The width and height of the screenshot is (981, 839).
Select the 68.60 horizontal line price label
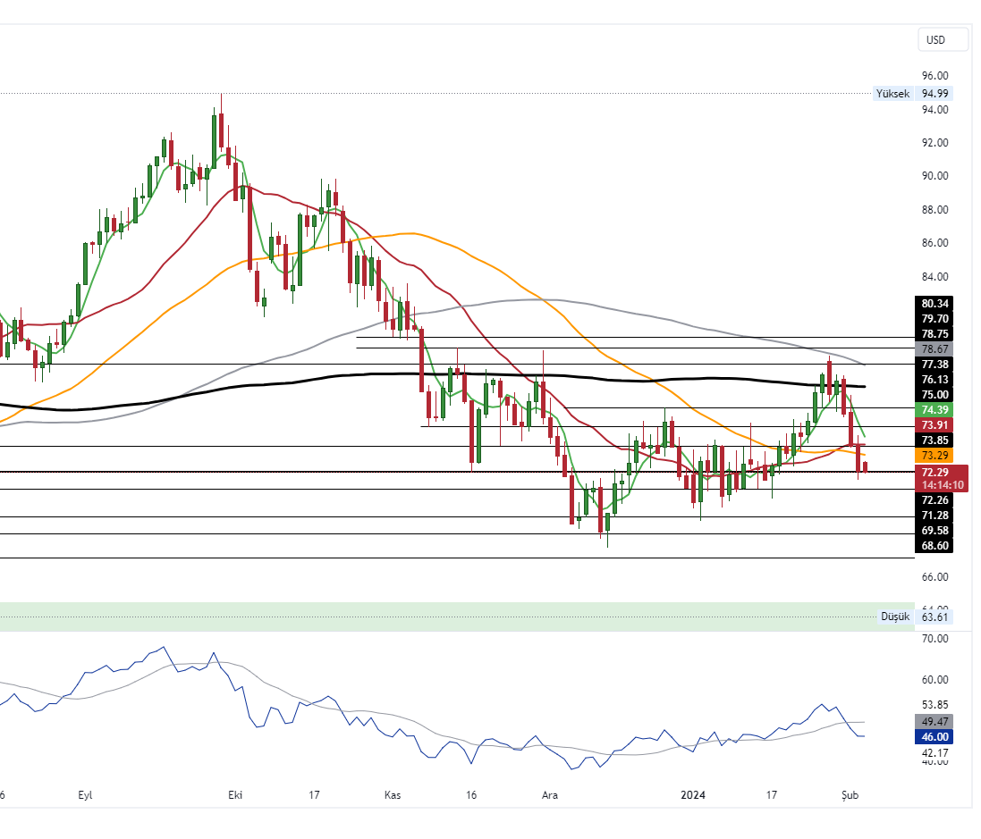click(x=934, y=545)
